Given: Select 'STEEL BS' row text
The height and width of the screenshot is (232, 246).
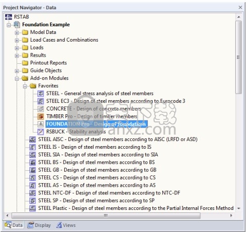Looking at the screenshot, I should 97,162.
